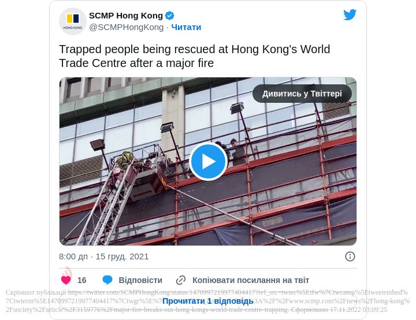Follow via the Читати link
This screenshot has width=416, height=320.
tap(186, 27)
